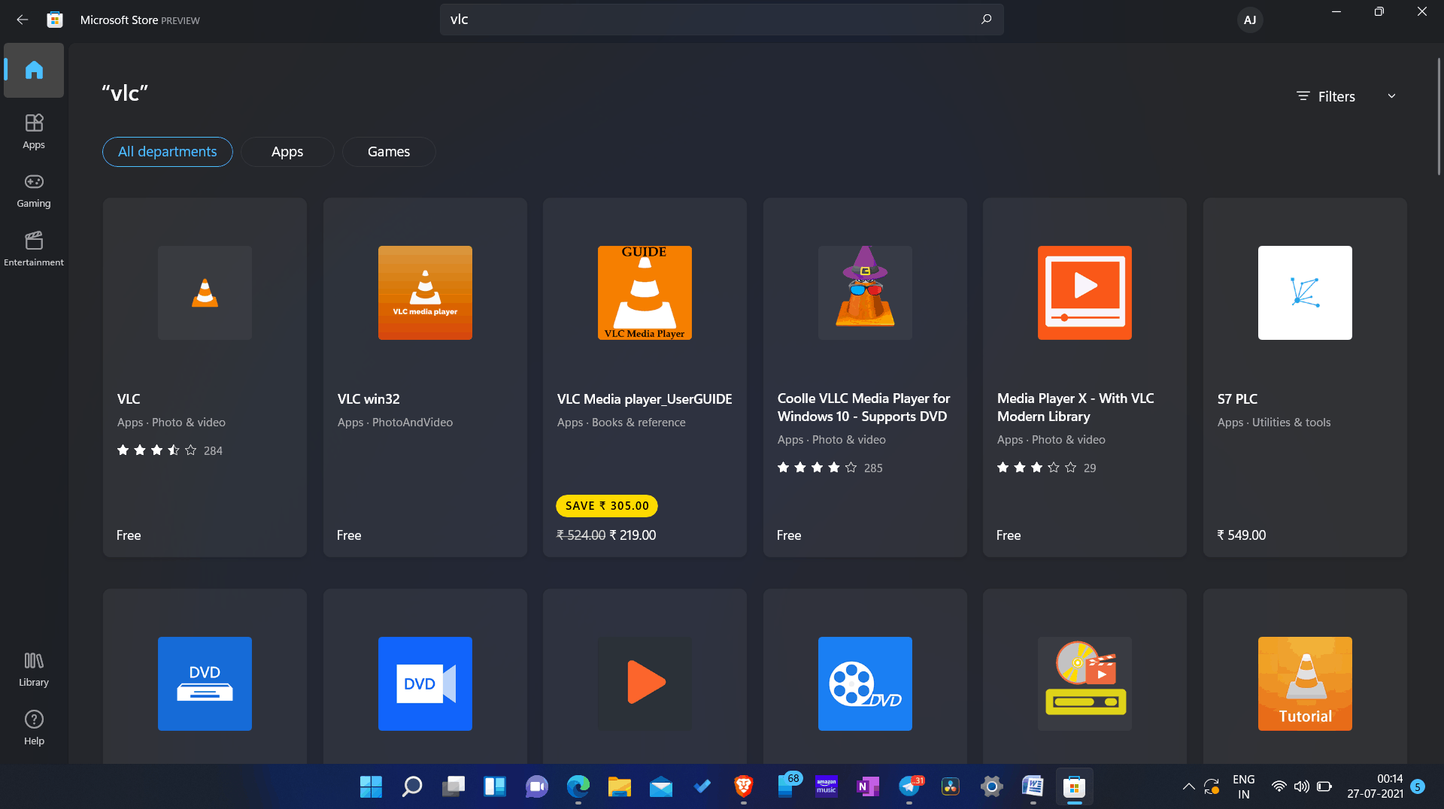The image size is (1444, 809).
Task: Click the ₹ 549.00 price of S7 PLC
Action: tap(1242, 535)
